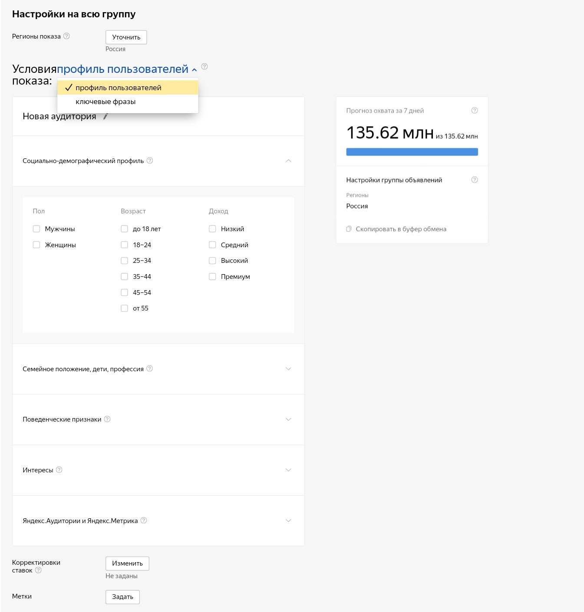
Task: Open help for Настройки группы объявлений
Action: click(x=475, y=180)
